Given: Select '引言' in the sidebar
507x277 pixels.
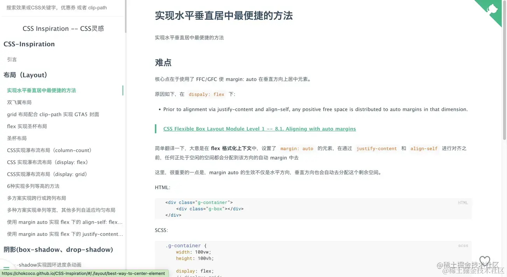Looking at the screenshot, I should tap(12, 59).
